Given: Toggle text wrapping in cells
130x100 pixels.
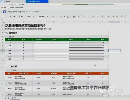Looking at the screenshot, I should (x=97, y=16).
